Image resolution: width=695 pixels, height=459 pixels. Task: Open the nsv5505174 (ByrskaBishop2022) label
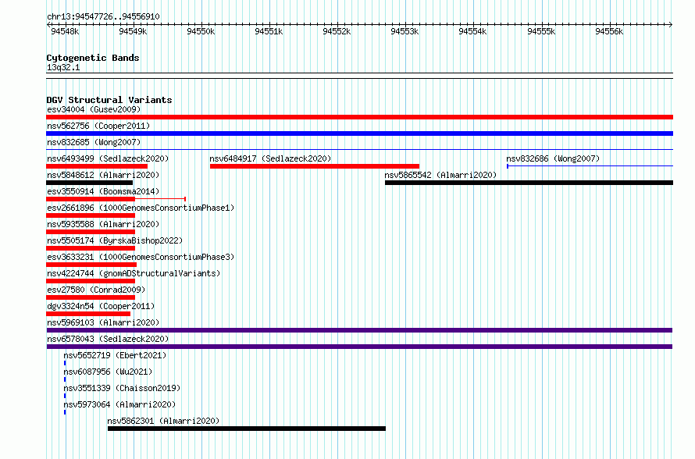(115, 240)
